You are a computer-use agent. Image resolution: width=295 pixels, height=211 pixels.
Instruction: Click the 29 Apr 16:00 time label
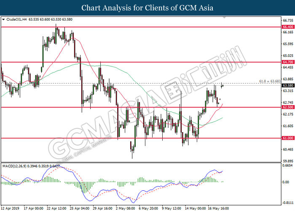click(x=102, y=208)
